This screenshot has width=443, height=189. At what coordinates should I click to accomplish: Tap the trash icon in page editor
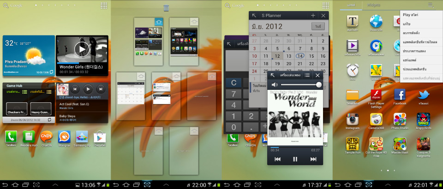[166, 8]
